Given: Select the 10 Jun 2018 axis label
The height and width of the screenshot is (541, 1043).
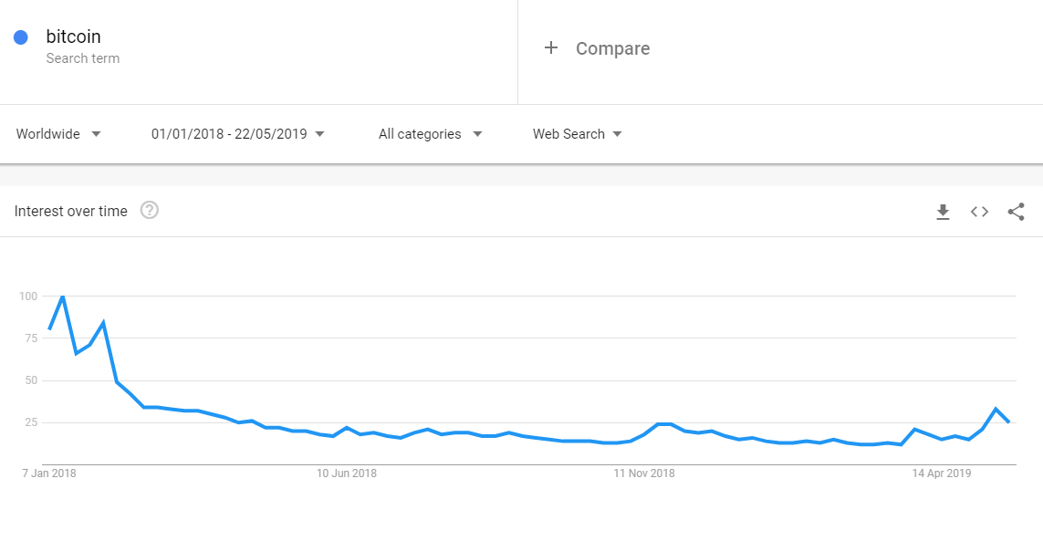Looking at the screenshot, I should (x=347, y=473).
